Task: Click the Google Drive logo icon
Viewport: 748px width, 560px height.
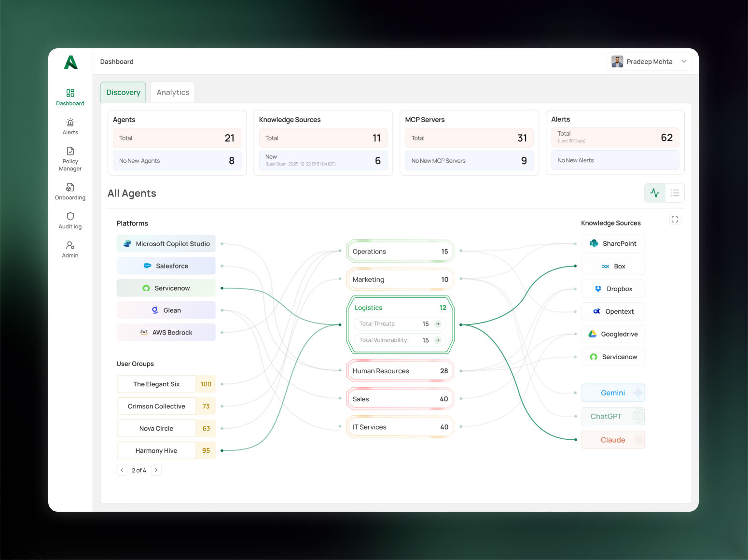Action: [x=593, y=334]
